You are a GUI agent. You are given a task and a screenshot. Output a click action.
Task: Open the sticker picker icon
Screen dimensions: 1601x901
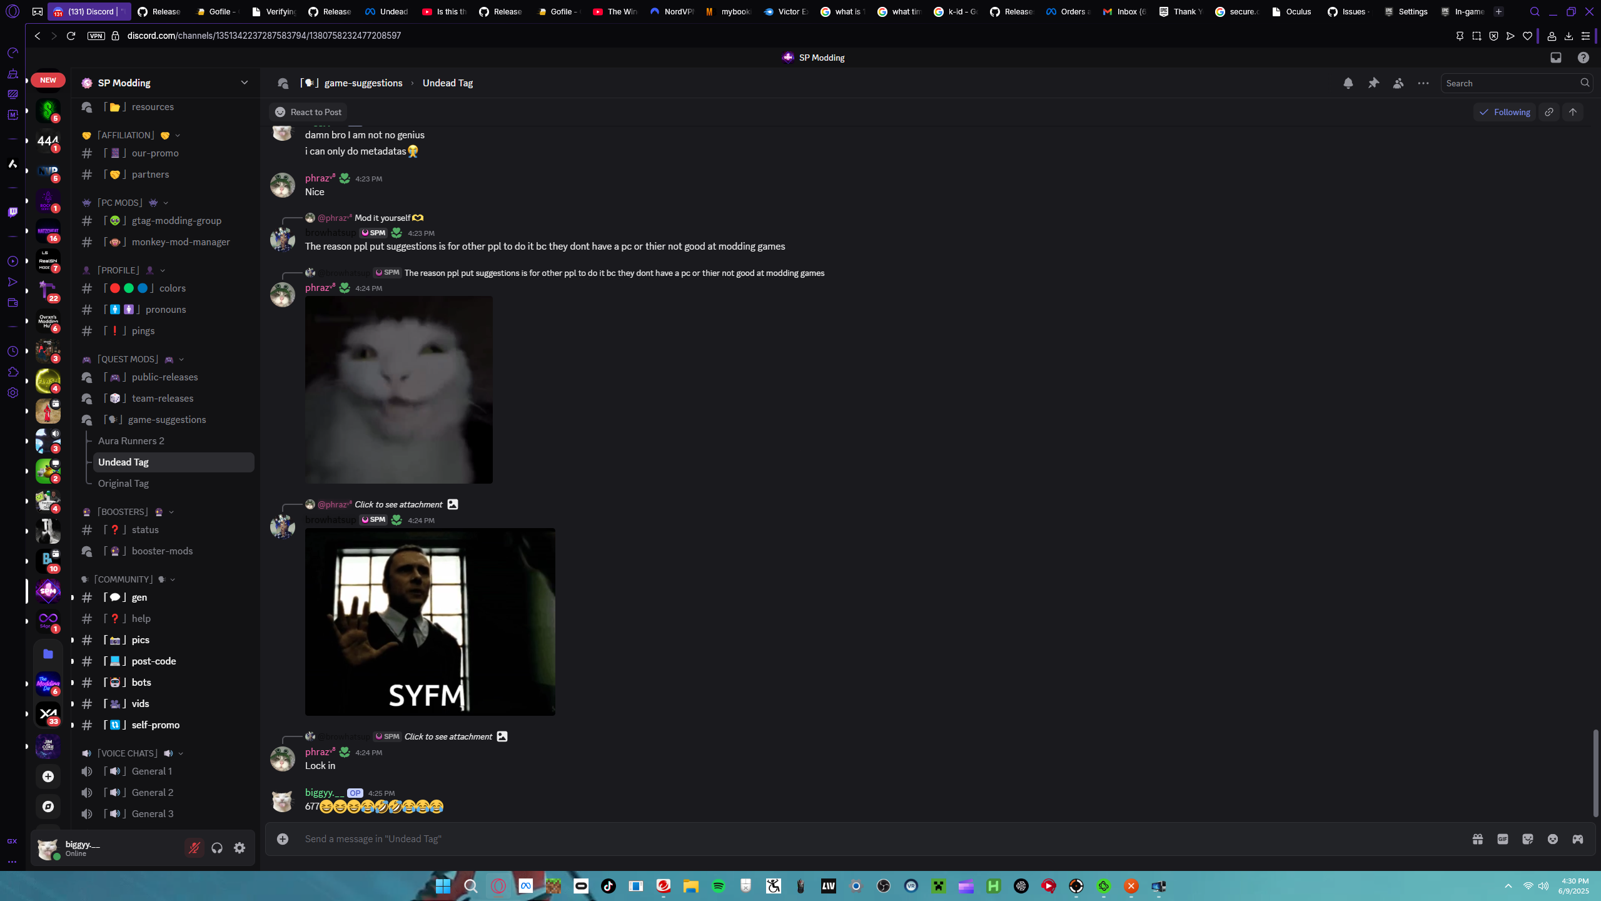[x=1528, y=839]
